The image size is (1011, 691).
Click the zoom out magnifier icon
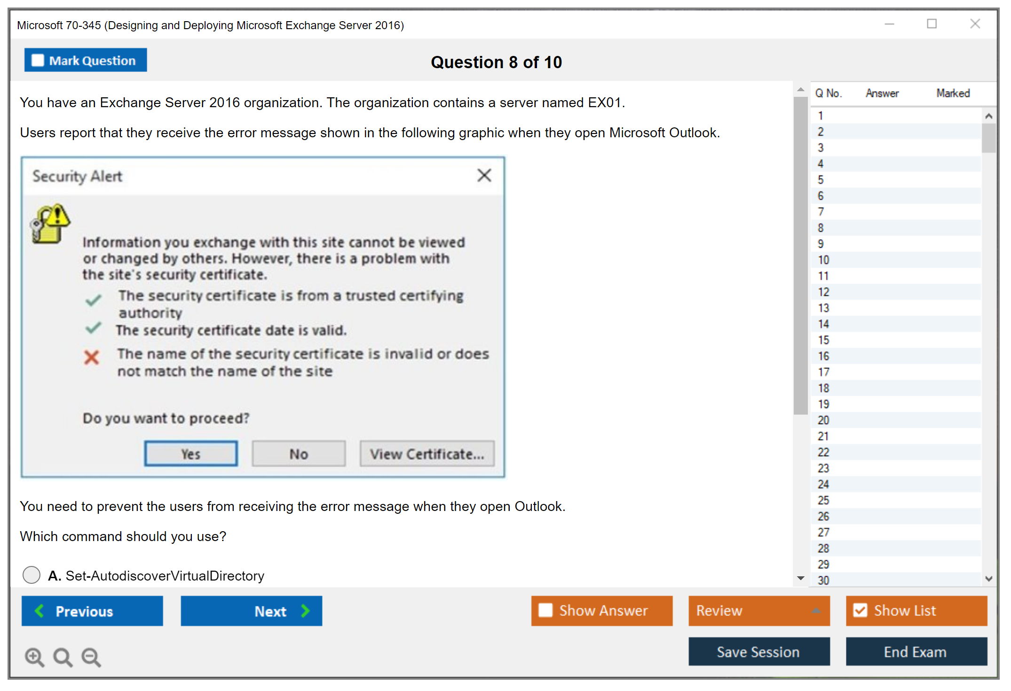click(x=91, y=657)
